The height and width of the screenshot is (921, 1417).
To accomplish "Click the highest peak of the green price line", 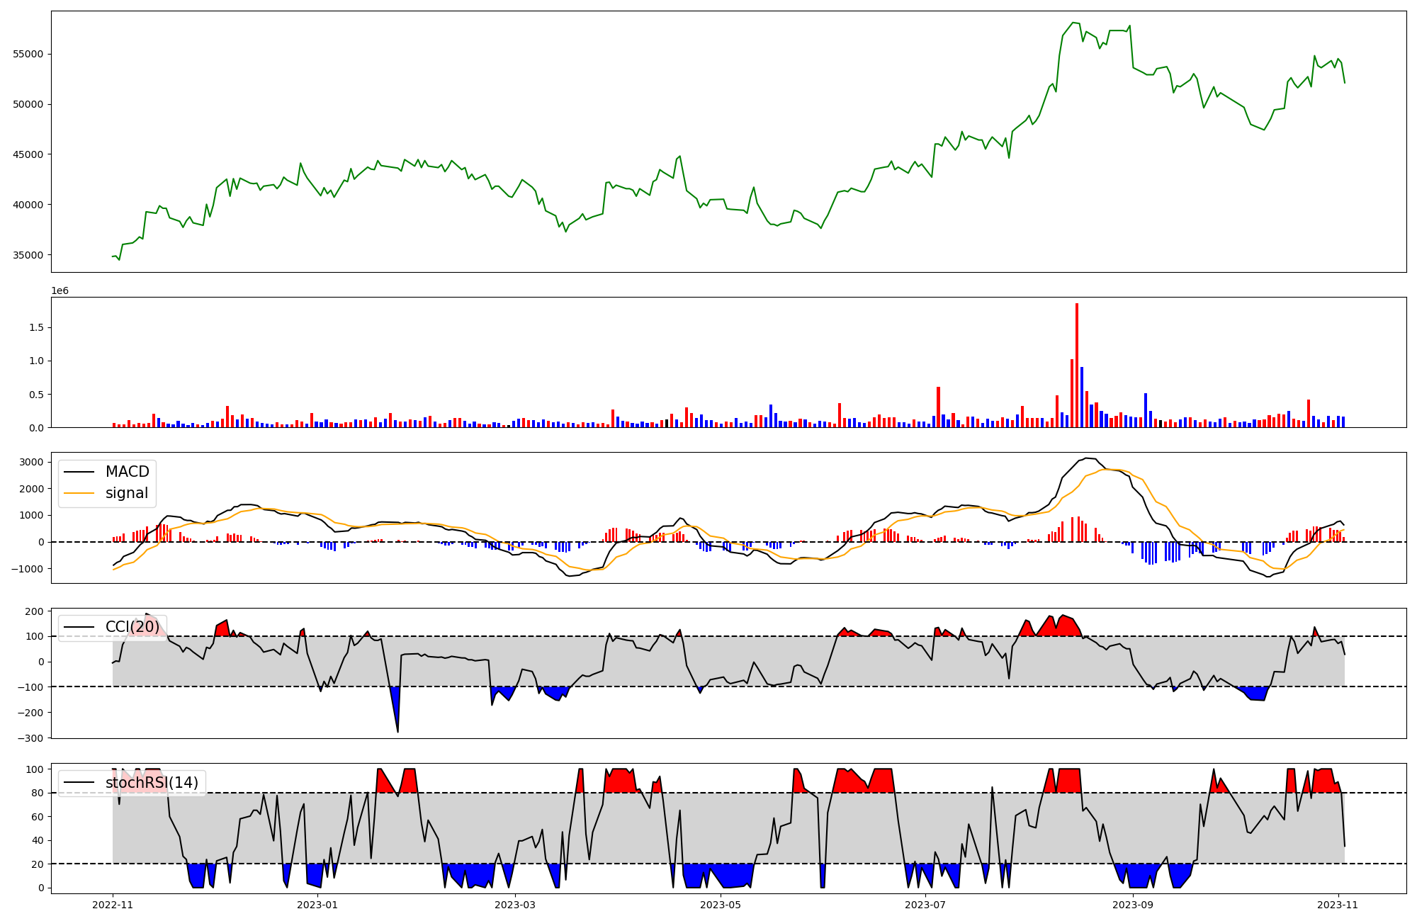I will pos(1073,23).
